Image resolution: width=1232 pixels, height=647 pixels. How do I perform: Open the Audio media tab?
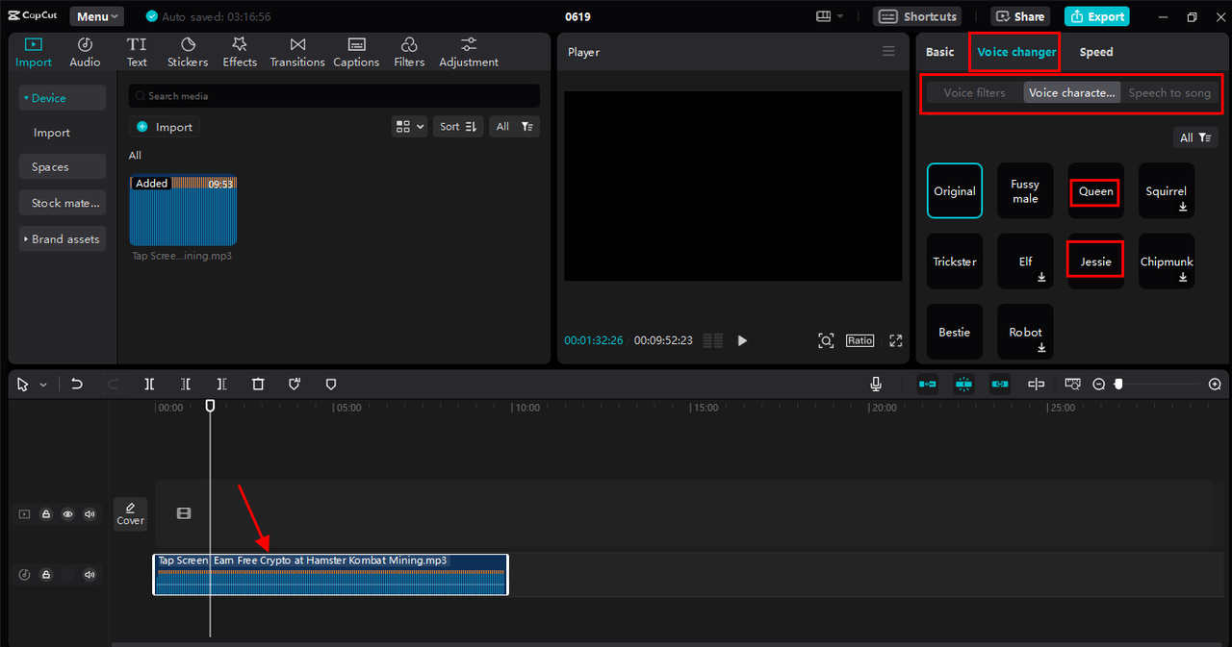[x=85, y=52]
